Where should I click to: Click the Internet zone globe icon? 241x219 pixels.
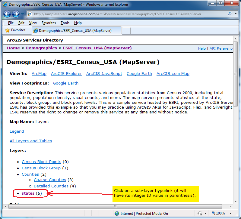[117, 214]
